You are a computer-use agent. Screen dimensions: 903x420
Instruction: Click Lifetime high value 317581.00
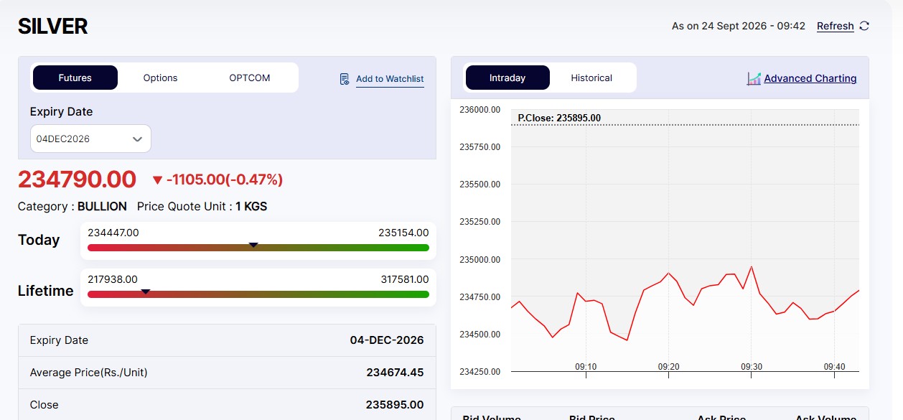[405, 279]
